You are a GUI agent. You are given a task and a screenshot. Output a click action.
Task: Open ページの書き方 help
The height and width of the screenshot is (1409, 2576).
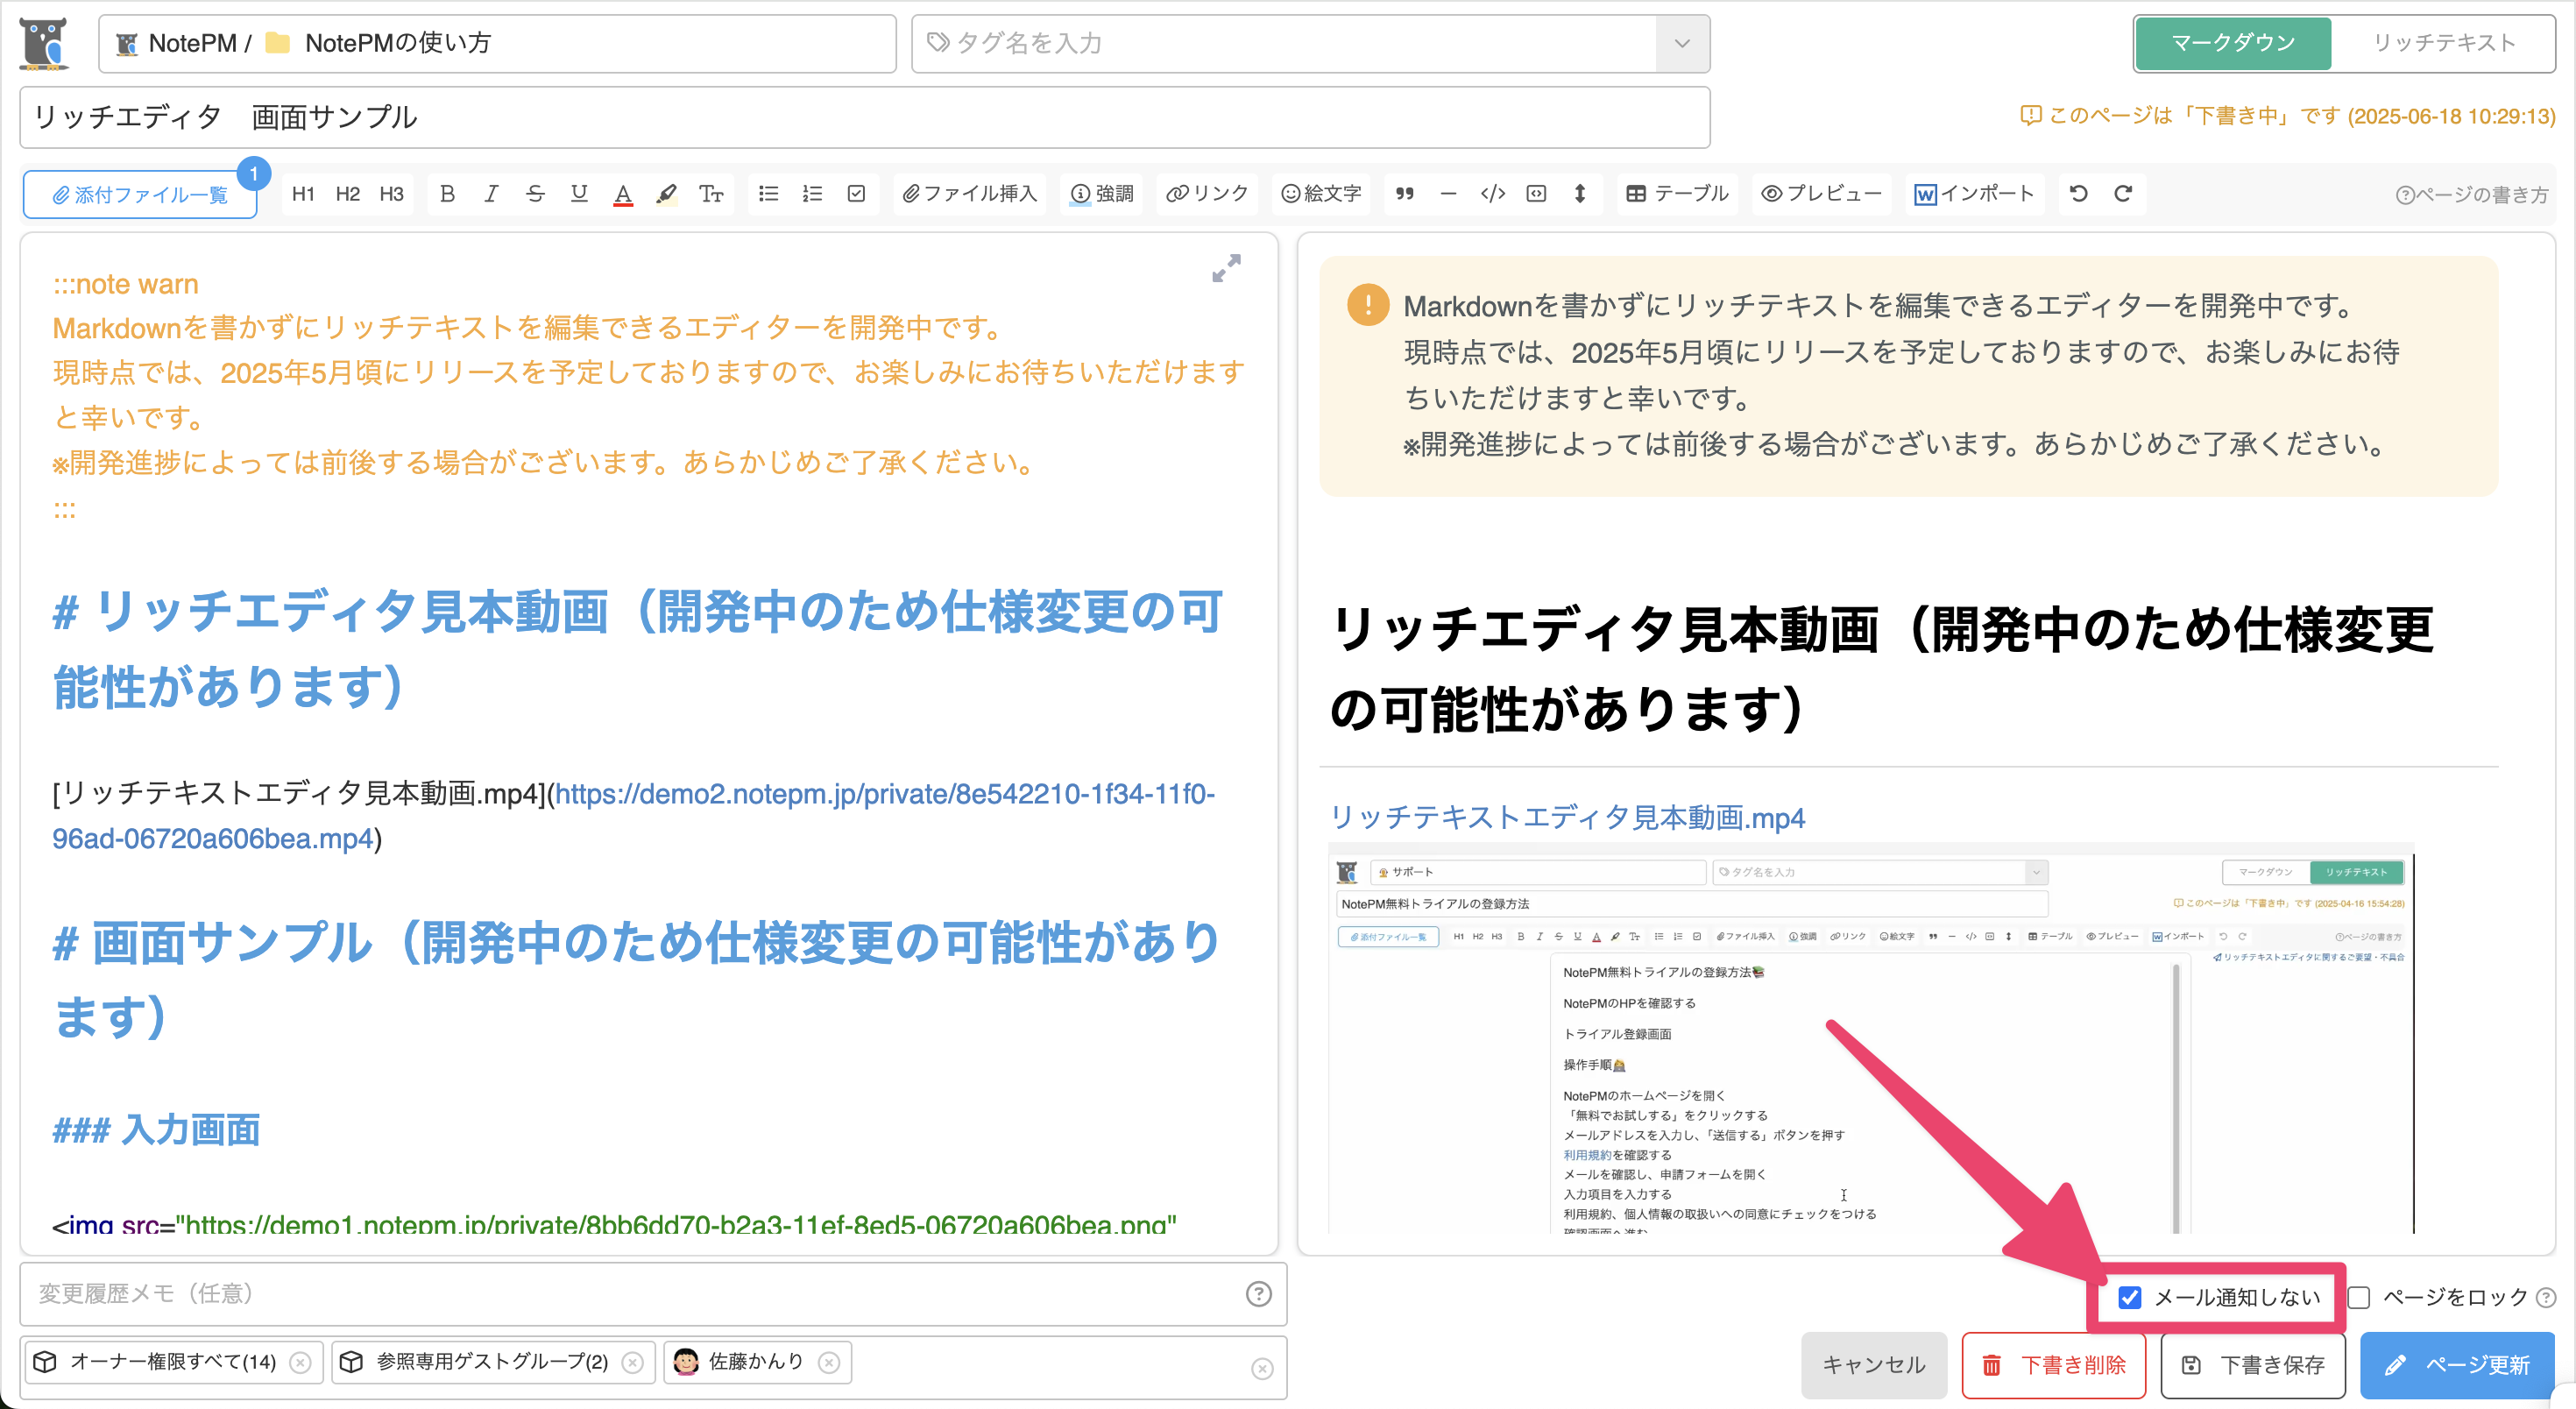(x=2472, y=195)
